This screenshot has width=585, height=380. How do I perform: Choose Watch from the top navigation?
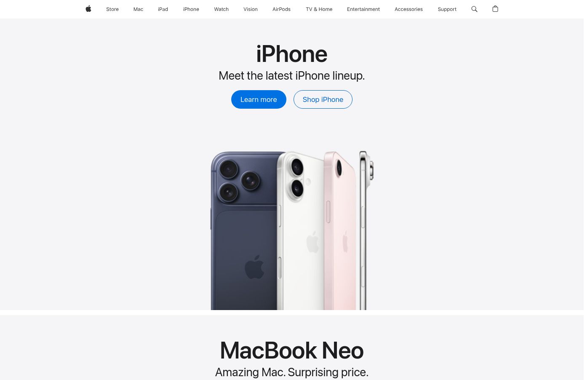tap(222, 9)
